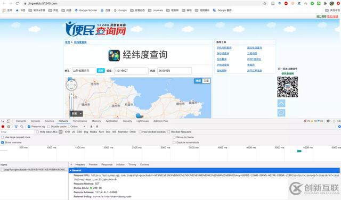
Task: Open the Application tab
Action: point(112,121)
